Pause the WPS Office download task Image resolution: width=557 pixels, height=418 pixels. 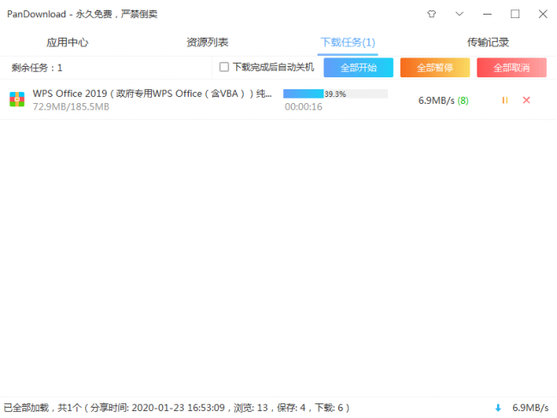(x=505, y=100)
